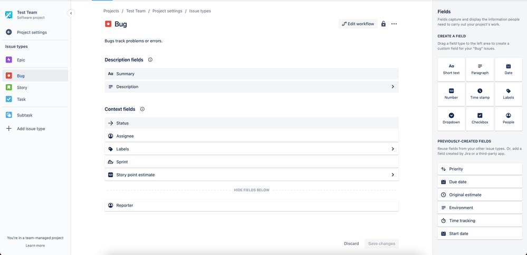The image size is (527, 255).
Task: Select the Subtask issue type
Action: [x=35, y=115]
